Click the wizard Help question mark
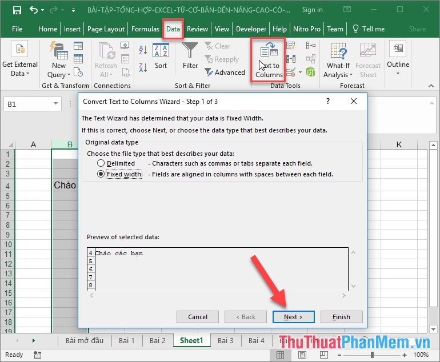The height and width of the screenshot is (362, 440). (x=328, y=101)
